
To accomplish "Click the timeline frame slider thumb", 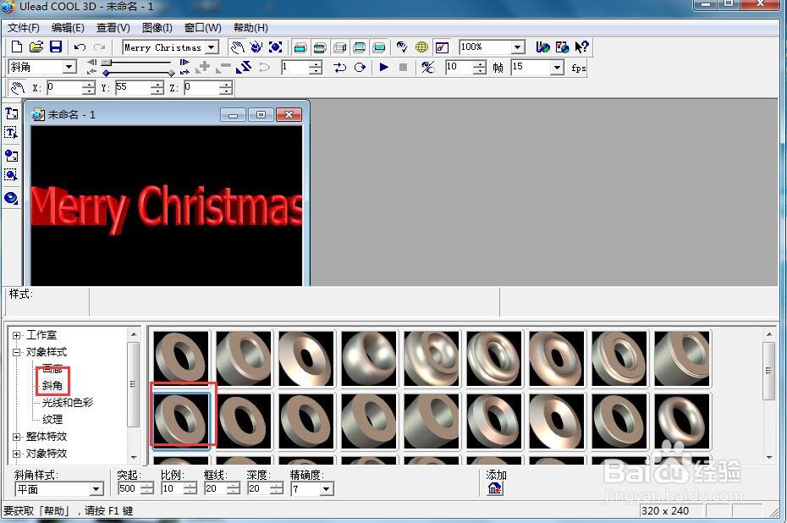I will tap(106, 63).
